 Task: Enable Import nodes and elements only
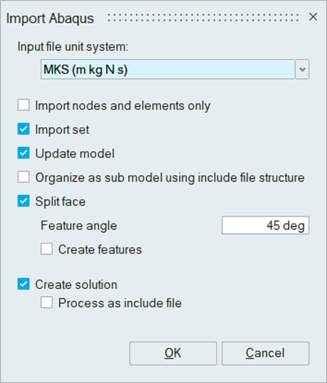(x=24, y=106)
